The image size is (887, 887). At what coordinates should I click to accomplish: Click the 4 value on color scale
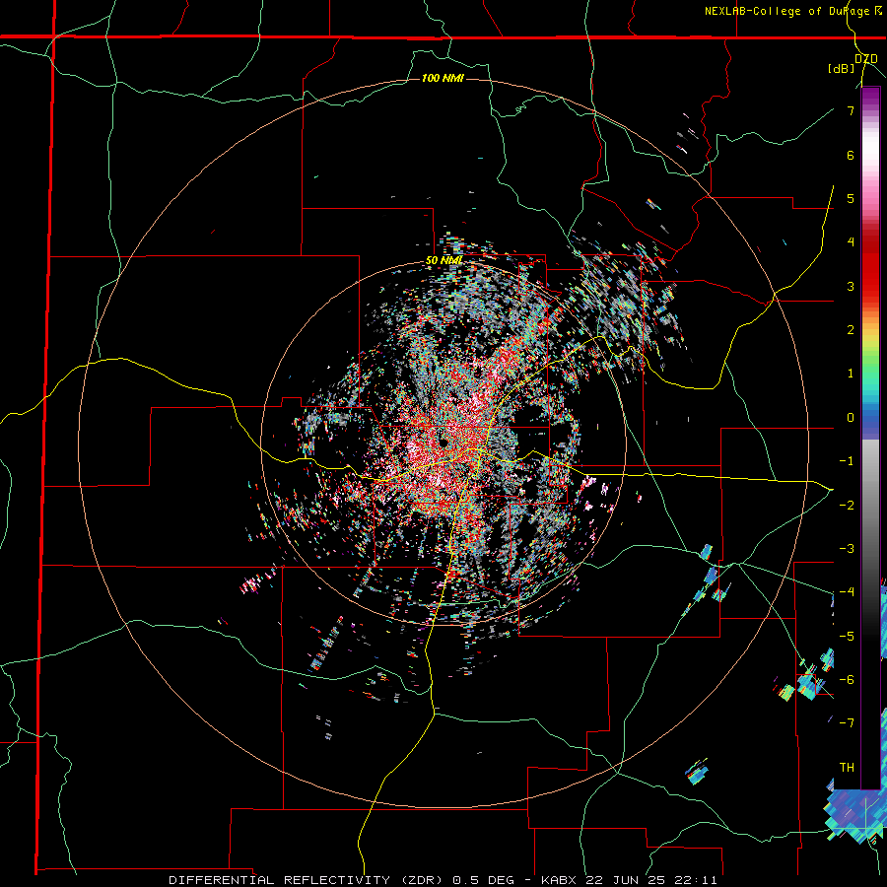[x=851, y=242]
